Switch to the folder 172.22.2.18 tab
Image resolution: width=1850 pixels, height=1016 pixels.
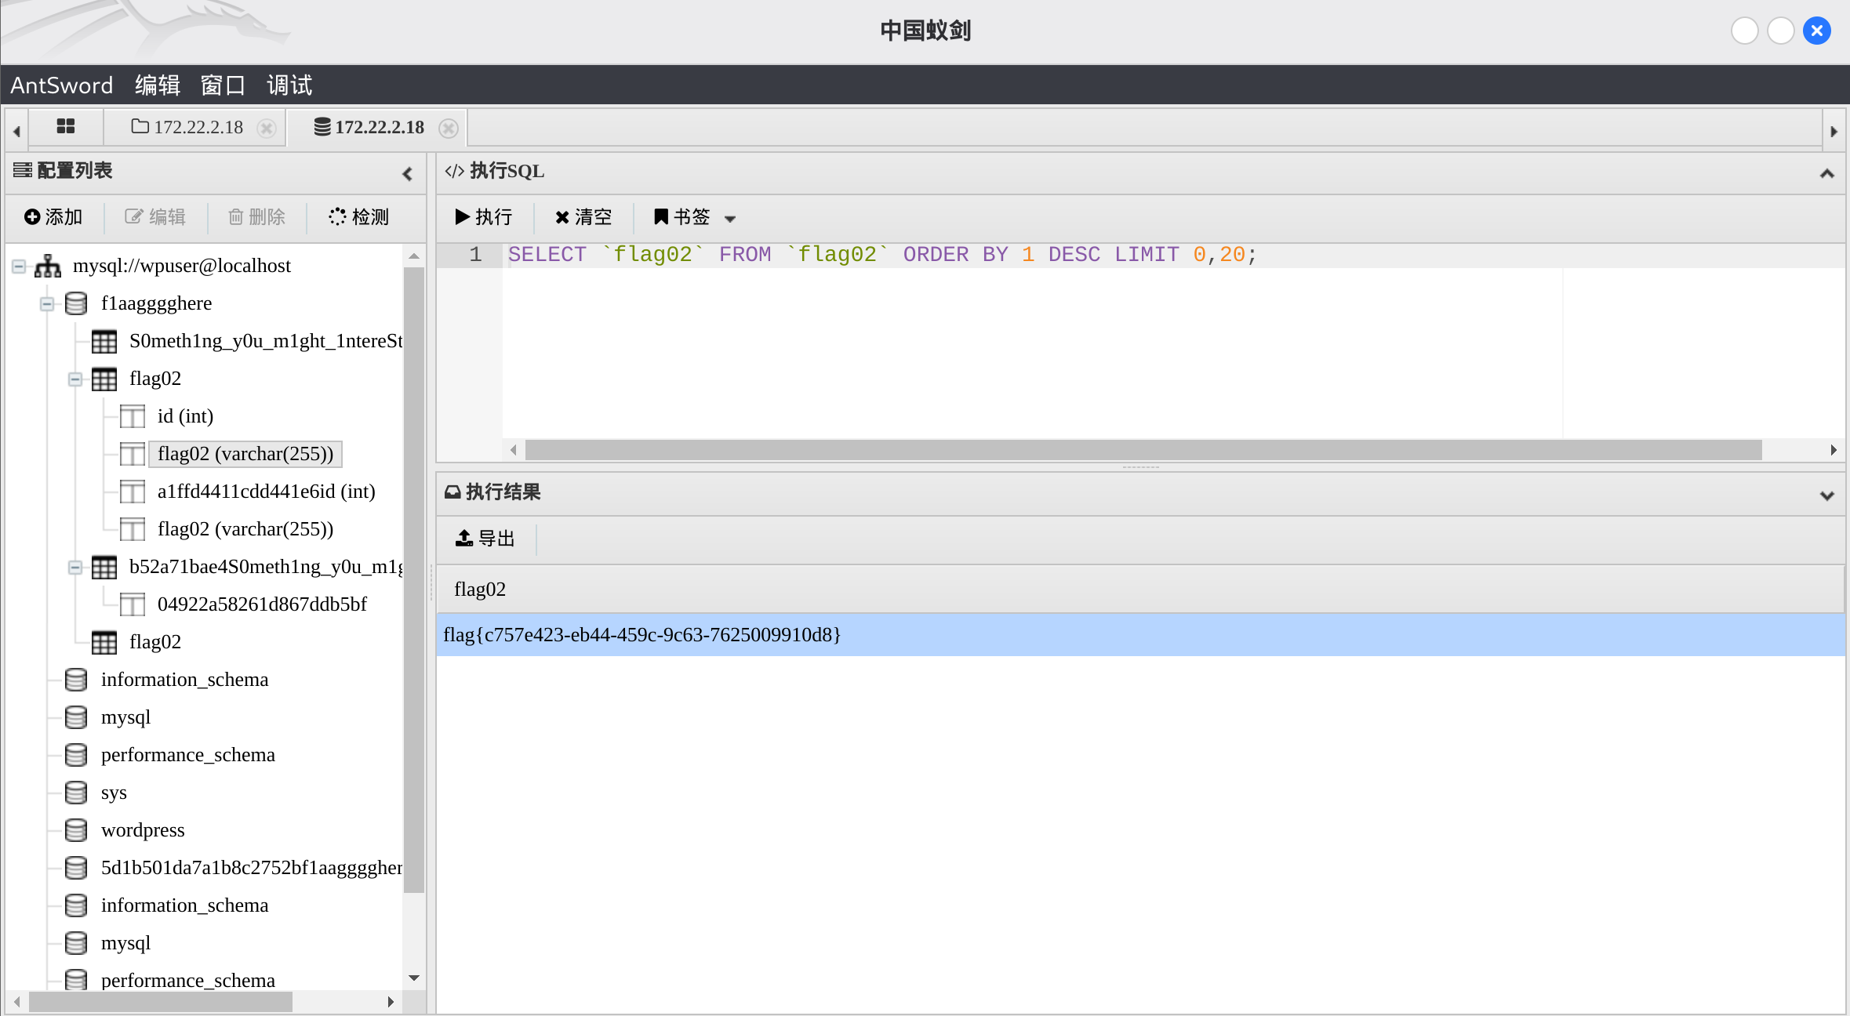pyautogui.click(x=187, y=127)
